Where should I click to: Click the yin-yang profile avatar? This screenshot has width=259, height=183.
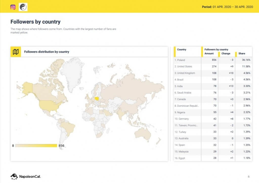(23, 7)
